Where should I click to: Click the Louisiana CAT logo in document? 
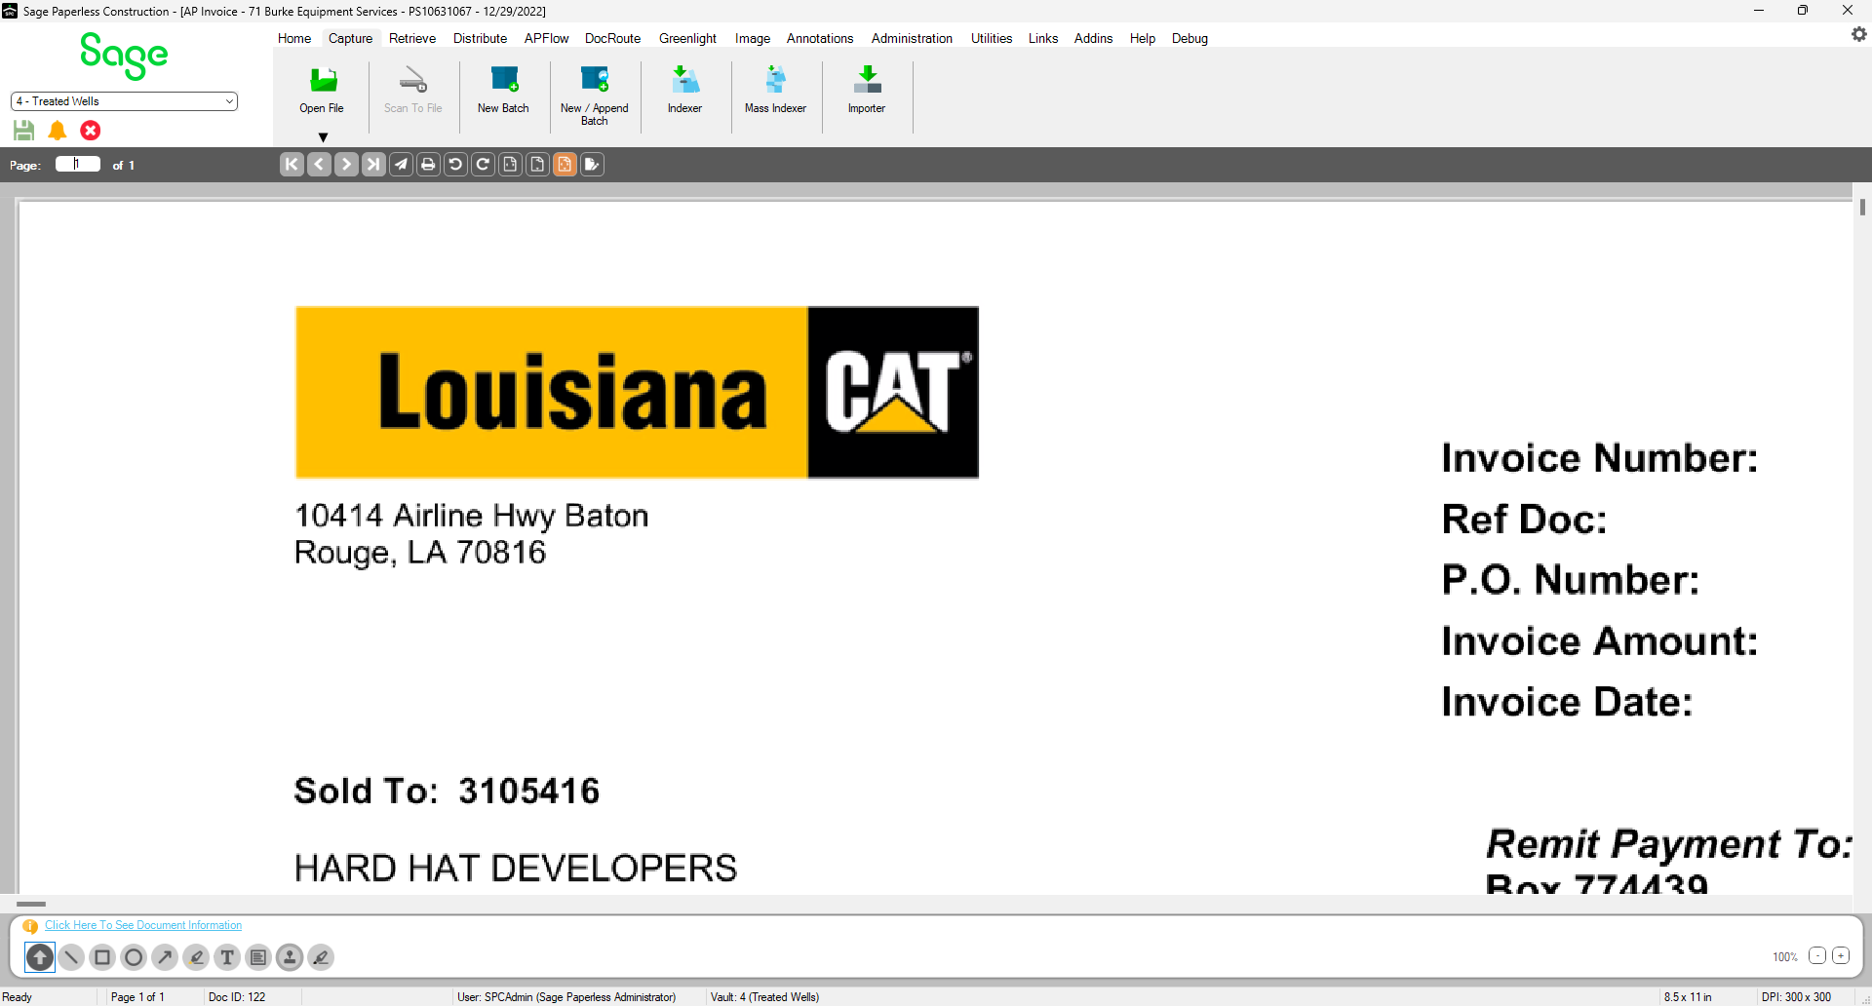(x=638, y=392)
